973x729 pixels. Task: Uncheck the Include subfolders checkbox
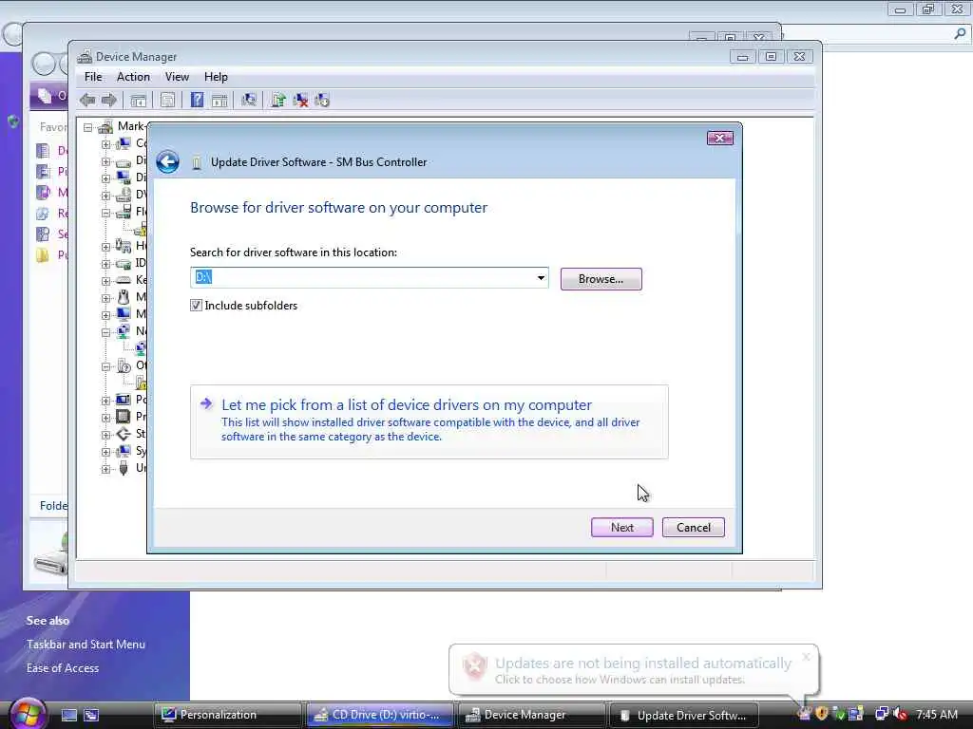point(196,305)
